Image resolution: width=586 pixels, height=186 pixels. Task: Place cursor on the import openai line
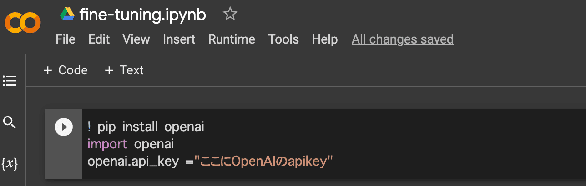point(131,144)
